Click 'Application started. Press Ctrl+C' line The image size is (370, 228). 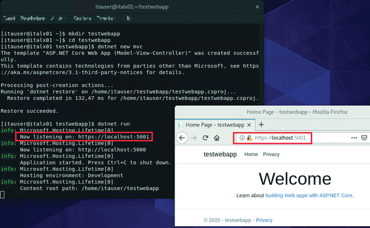[96, 163]
